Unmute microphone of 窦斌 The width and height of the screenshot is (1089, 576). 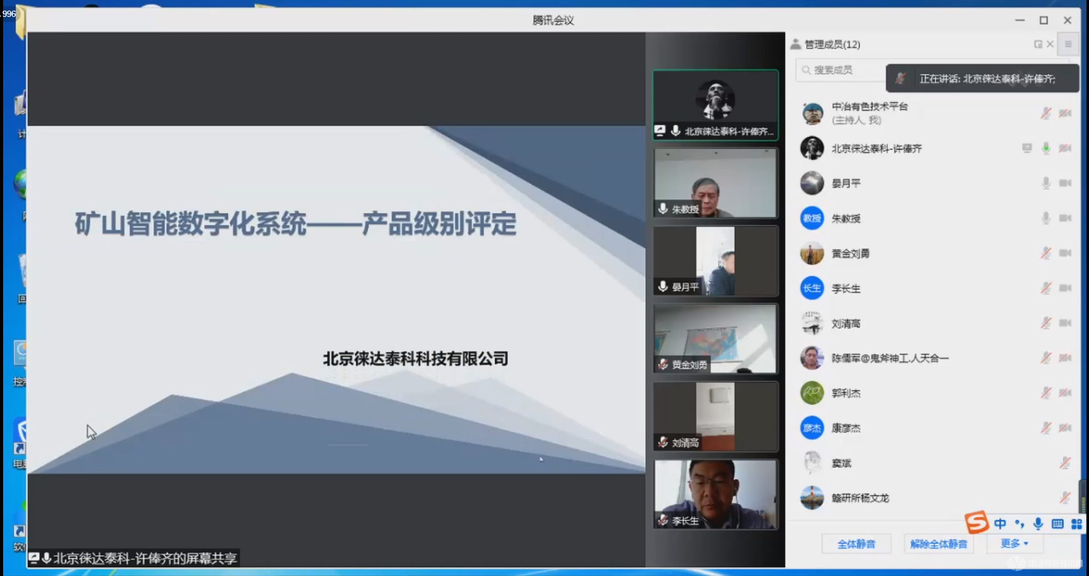tap(1065, 463)
